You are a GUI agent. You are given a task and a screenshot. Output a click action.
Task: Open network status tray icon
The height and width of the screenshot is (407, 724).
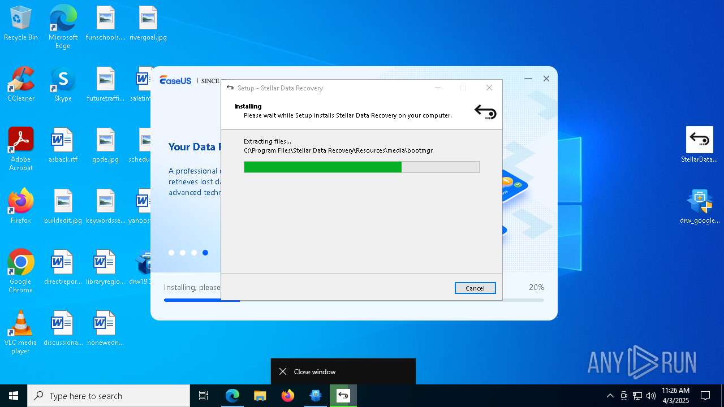[x=637, y=396]
